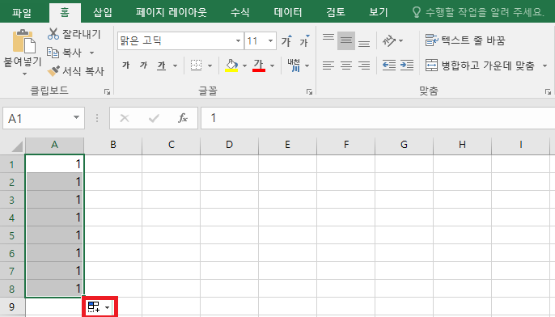Click Merge and Center (병합하고 가운데 맞춤)
The height and width of the screenshot is (317, 555).
pos(480,66)
